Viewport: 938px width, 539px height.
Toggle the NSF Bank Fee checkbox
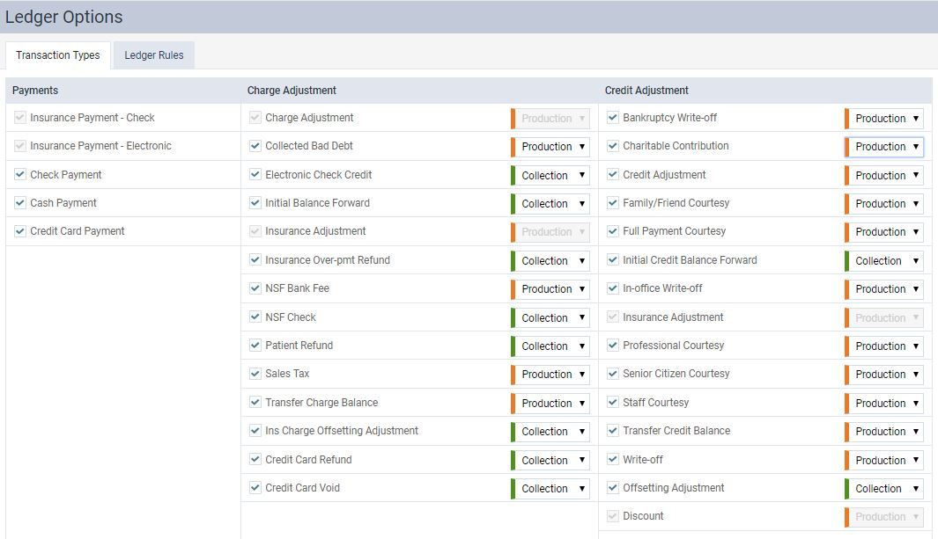(x=255, y=288)
